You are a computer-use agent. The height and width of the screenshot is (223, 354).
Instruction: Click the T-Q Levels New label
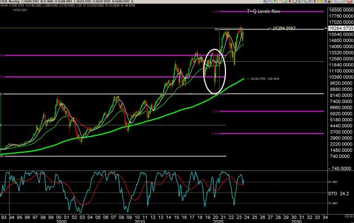(263, 11)
